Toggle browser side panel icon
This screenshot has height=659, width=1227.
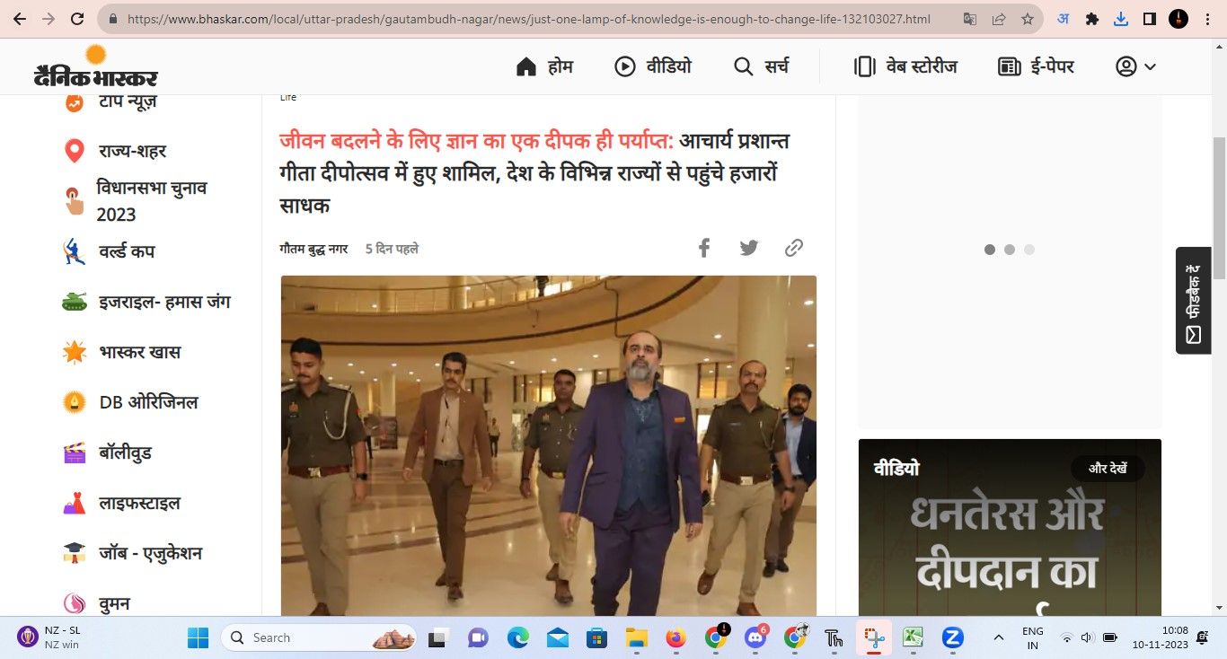click(1149, 19)
